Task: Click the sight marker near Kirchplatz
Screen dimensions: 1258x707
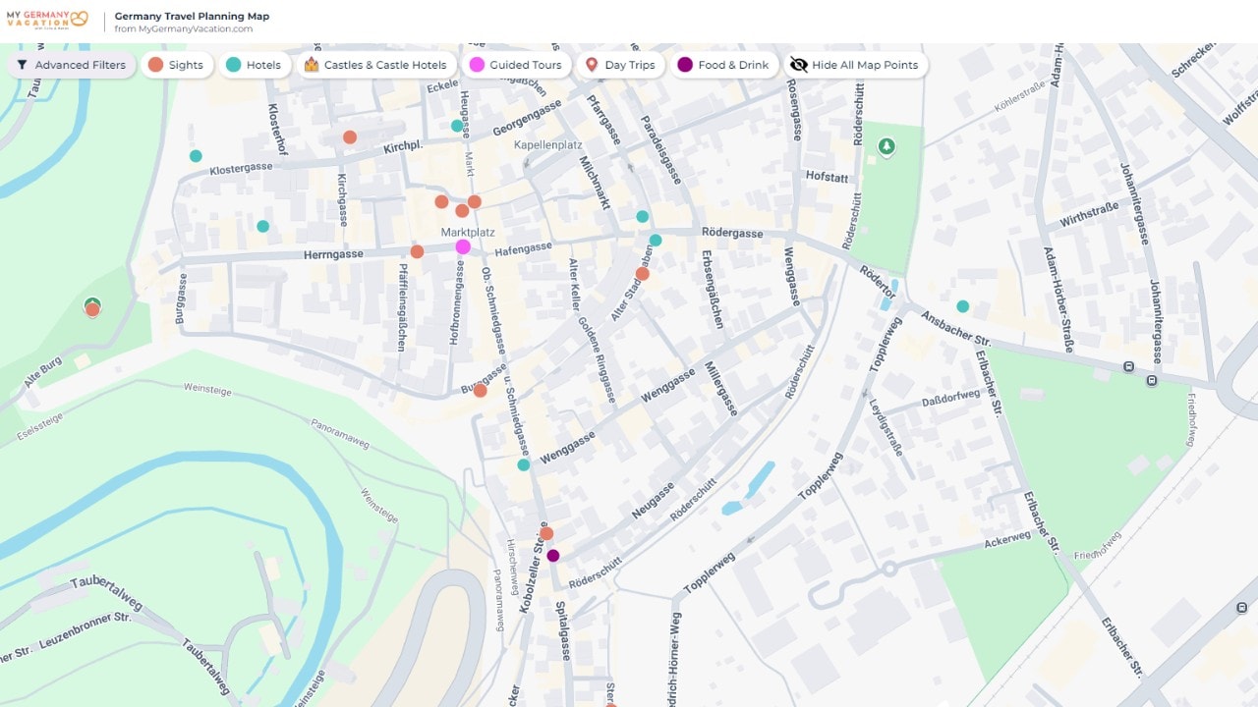Action: 350,137
